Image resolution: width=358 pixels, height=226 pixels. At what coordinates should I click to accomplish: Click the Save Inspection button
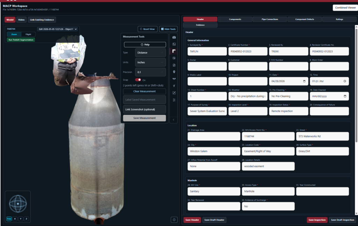317,220
